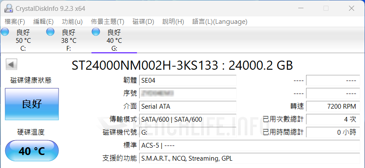Click the CrystalDiskInfo app icon in title bar
The image size is (365, 168).
coord(9,9)
